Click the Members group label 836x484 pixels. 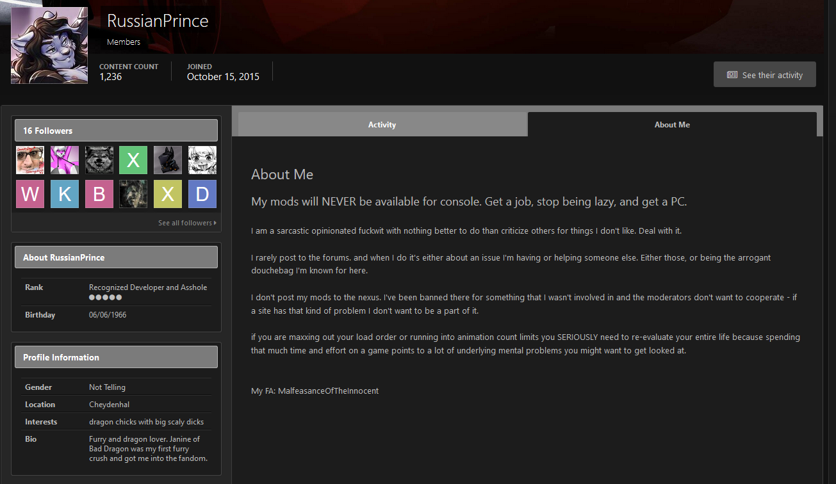click(x=124, y=42)
